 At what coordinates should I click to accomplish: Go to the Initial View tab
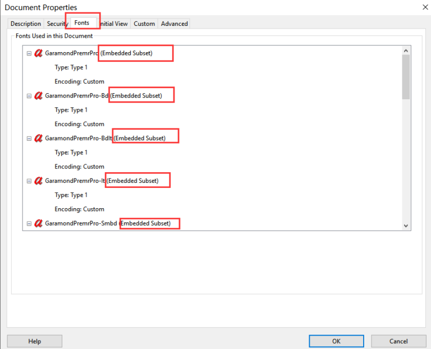click(114, 24)
